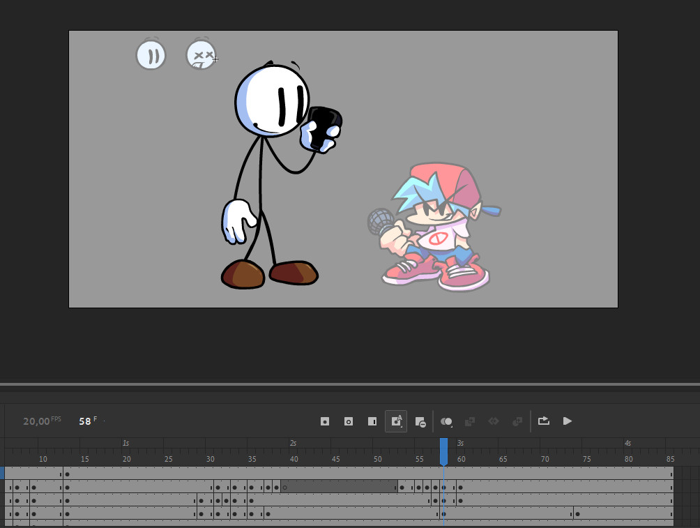700x528 pixels.
Task: Click the Insert Blank Keyframe button
Action: (x=349, y=421)
